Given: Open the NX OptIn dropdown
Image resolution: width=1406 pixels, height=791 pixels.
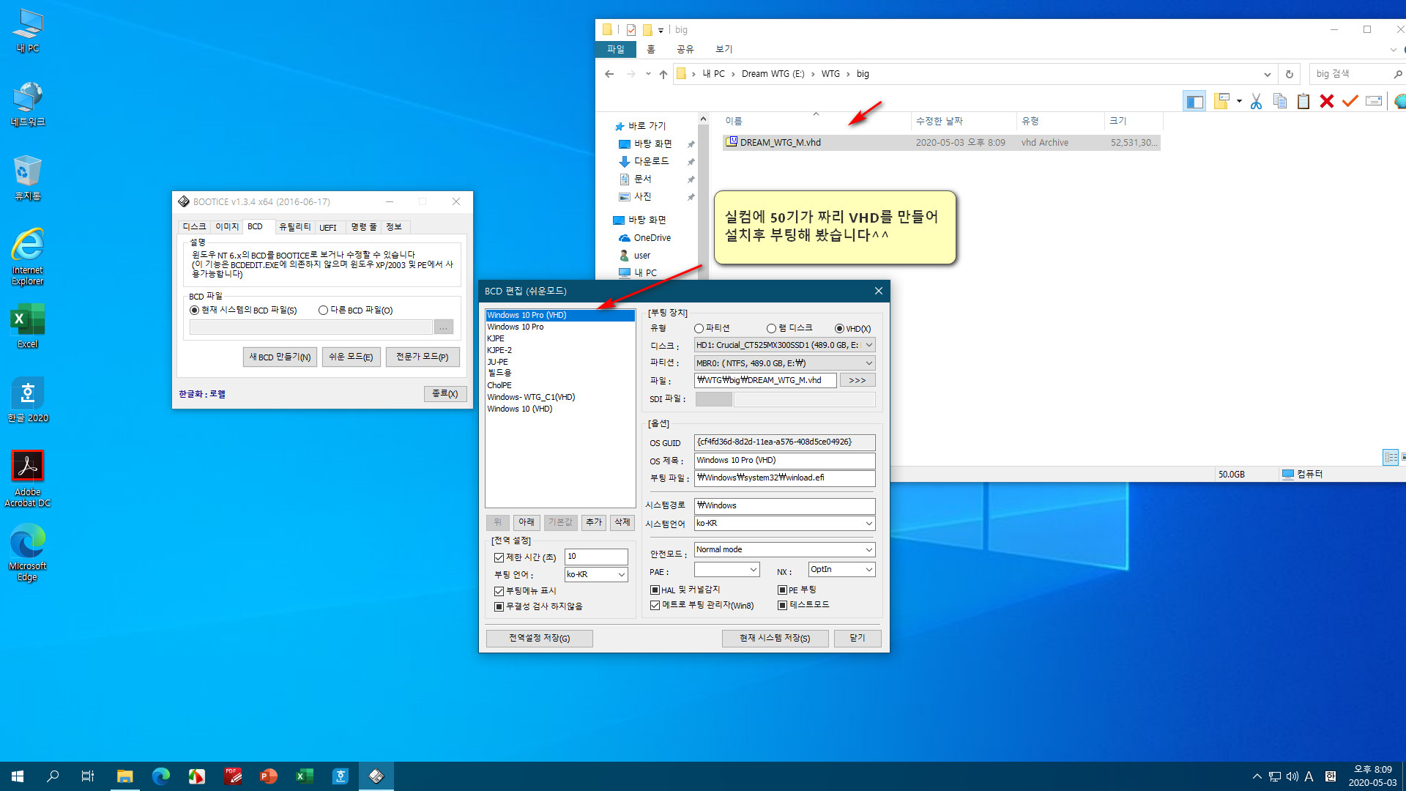Looking at the screenshot, I should [869, 570].
